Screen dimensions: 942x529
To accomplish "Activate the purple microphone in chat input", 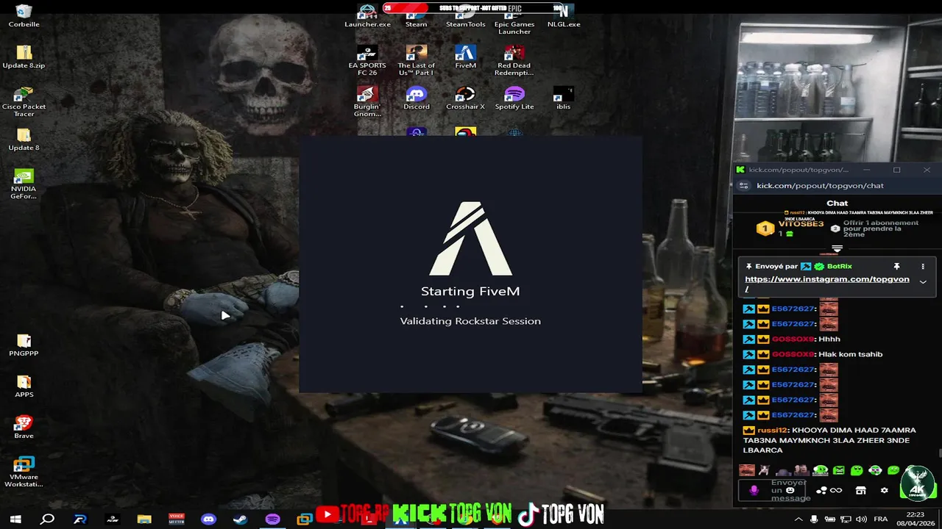I will tap(754, 490).
